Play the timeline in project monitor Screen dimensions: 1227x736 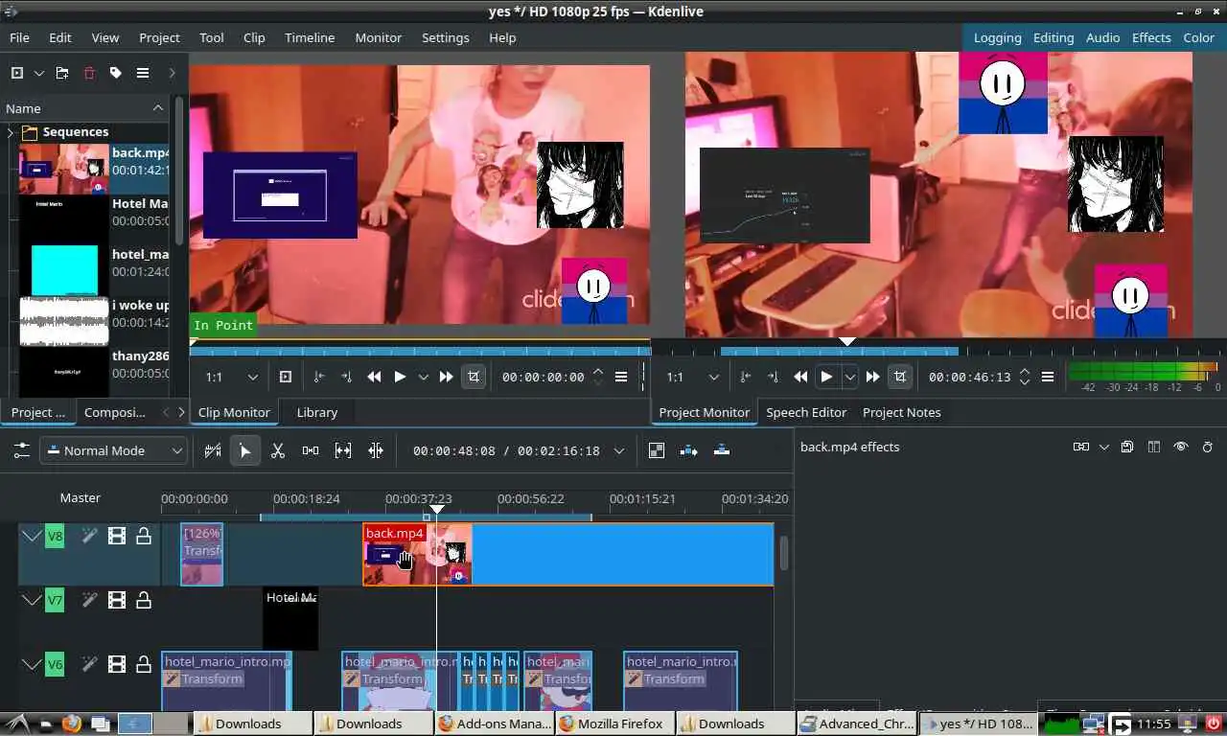826,377
